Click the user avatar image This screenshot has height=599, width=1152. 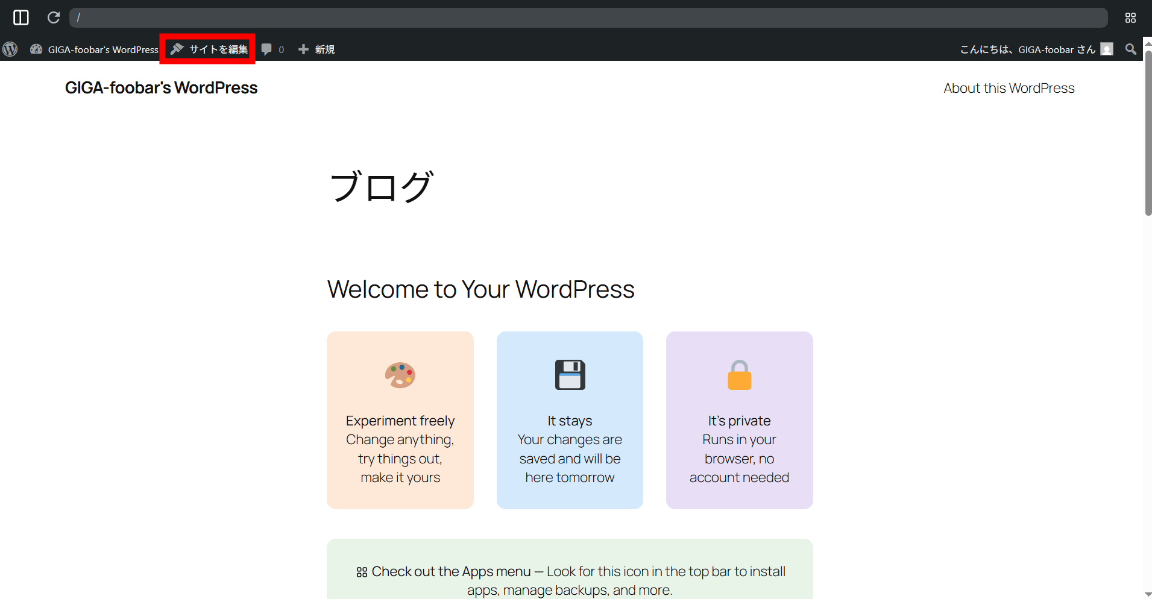click(1107, 49)
